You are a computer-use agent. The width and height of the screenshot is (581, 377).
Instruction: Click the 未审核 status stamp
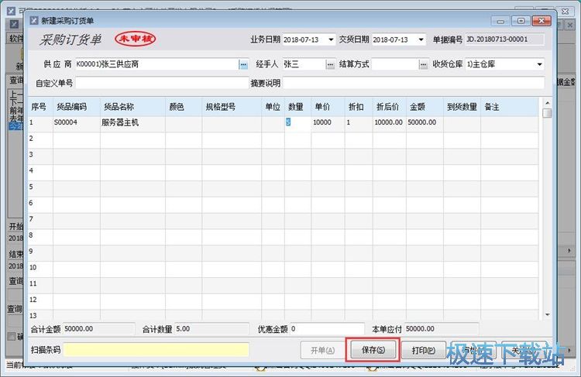[x=136, y=39]
